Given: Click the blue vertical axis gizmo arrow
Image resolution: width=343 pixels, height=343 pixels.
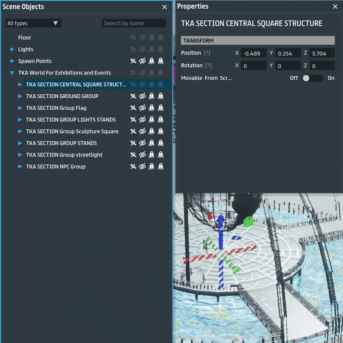Looking at the screenshot, I should pos(220,223).
